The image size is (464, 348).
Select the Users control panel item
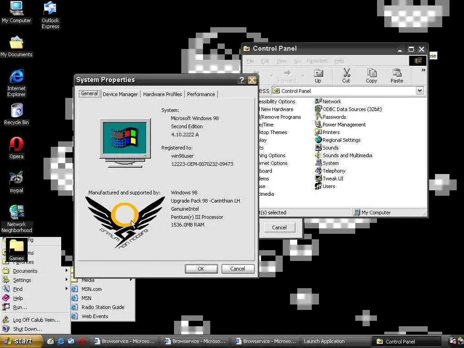pos(325,186)
